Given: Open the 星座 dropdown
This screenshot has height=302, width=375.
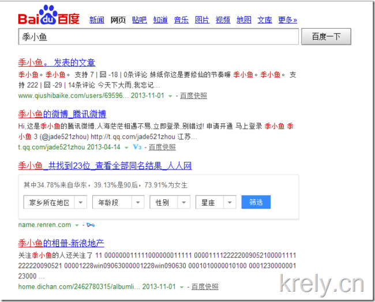Looking at the screenshot, I should [216, 202].
